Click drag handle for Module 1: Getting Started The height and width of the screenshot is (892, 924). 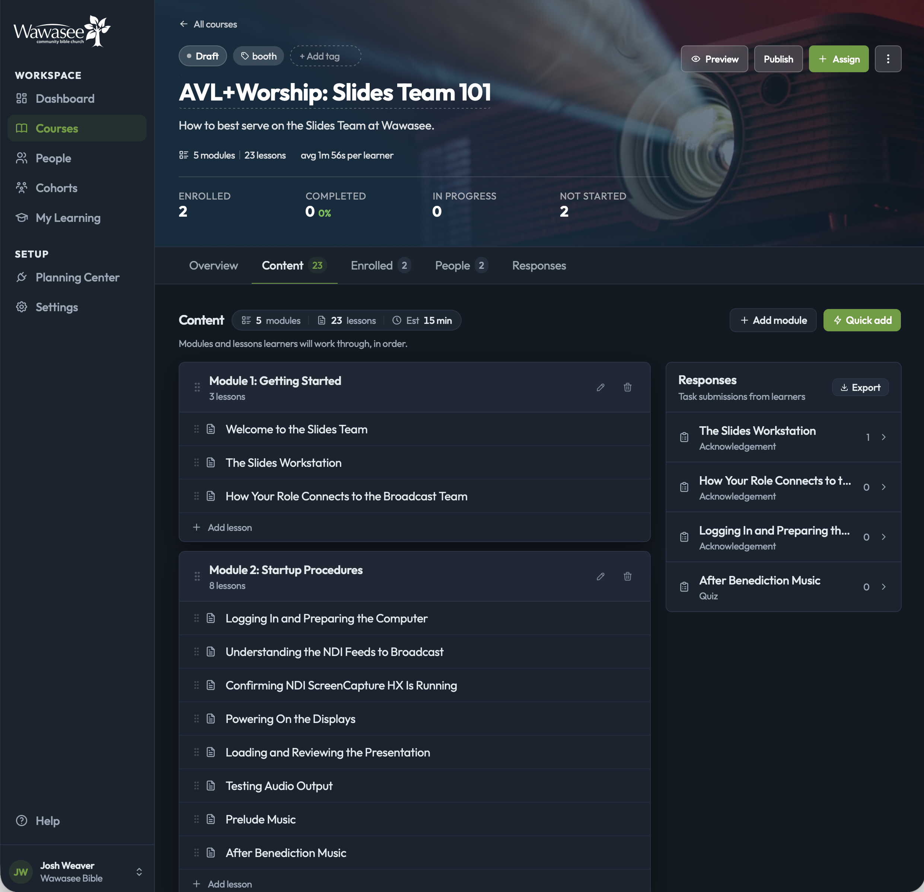point(197,387)
